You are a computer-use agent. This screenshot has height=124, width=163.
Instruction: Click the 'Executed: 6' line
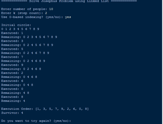[12, 81]
